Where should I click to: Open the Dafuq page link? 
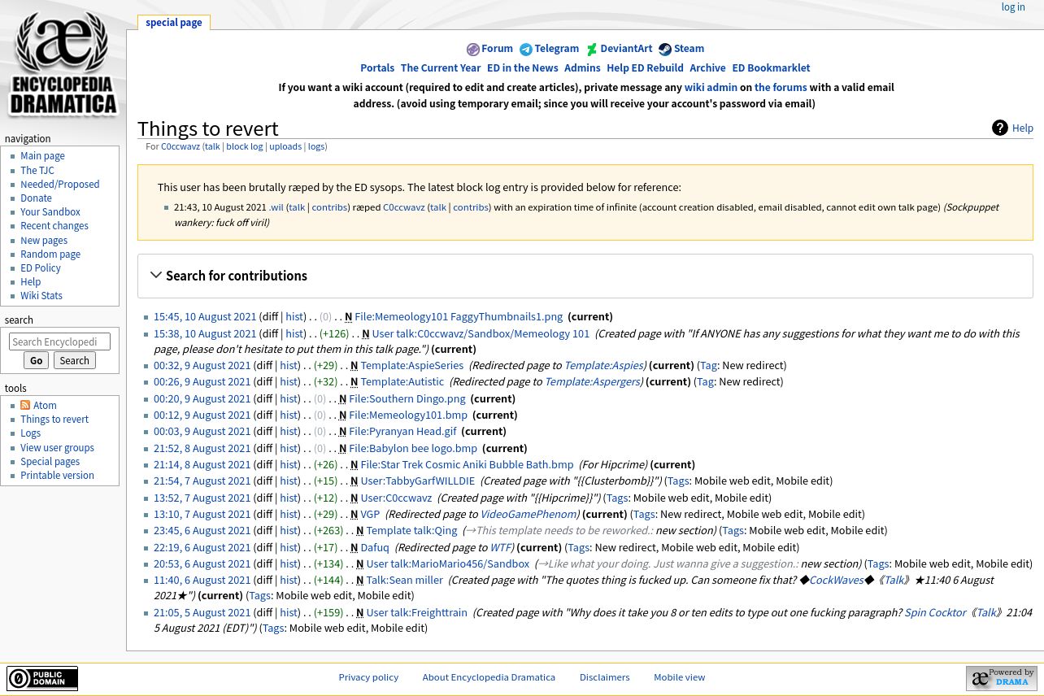[375, 547]
